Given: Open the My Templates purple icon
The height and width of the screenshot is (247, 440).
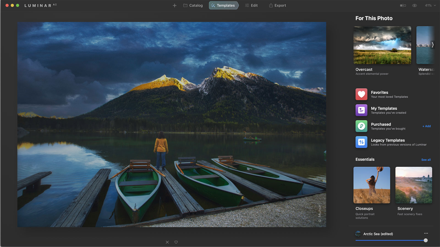Looking at the screenshot, I should pos(361,110).
